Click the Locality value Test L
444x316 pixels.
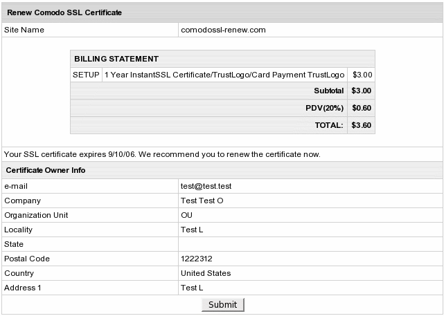tap(192, 230)
